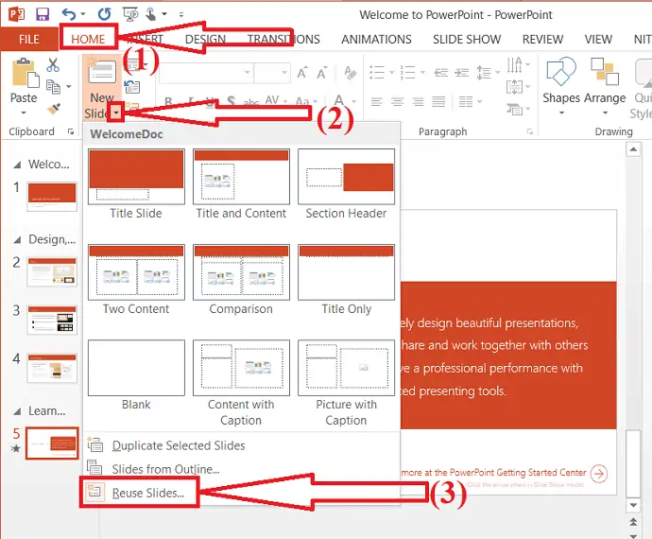The image size is (652, 539).
Task: Open the Font size combo box dropdown
Action: click(x=284, y=73)
